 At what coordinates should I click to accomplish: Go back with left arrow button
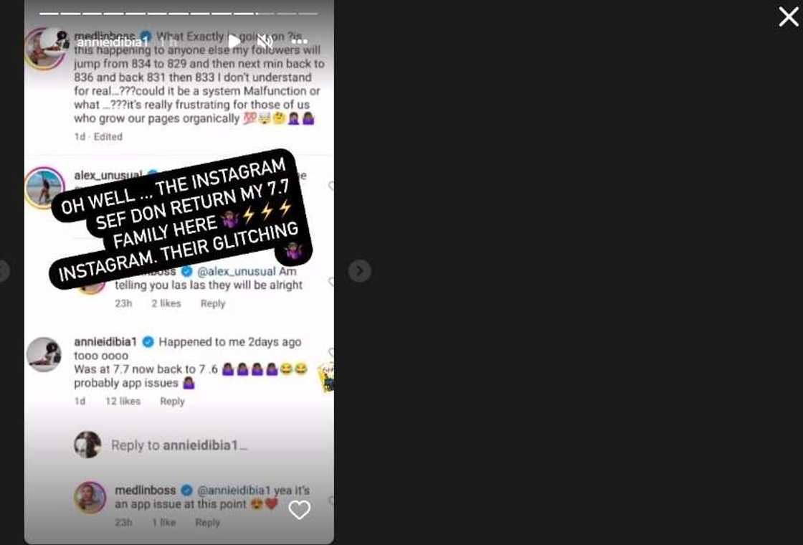3,271
